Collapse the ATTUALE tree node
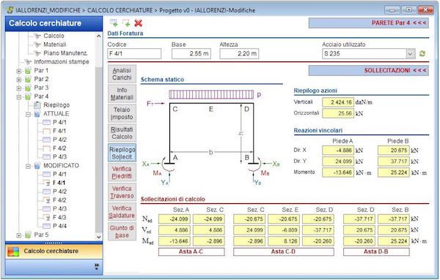440x280 pixels. (x=28, y=114)
